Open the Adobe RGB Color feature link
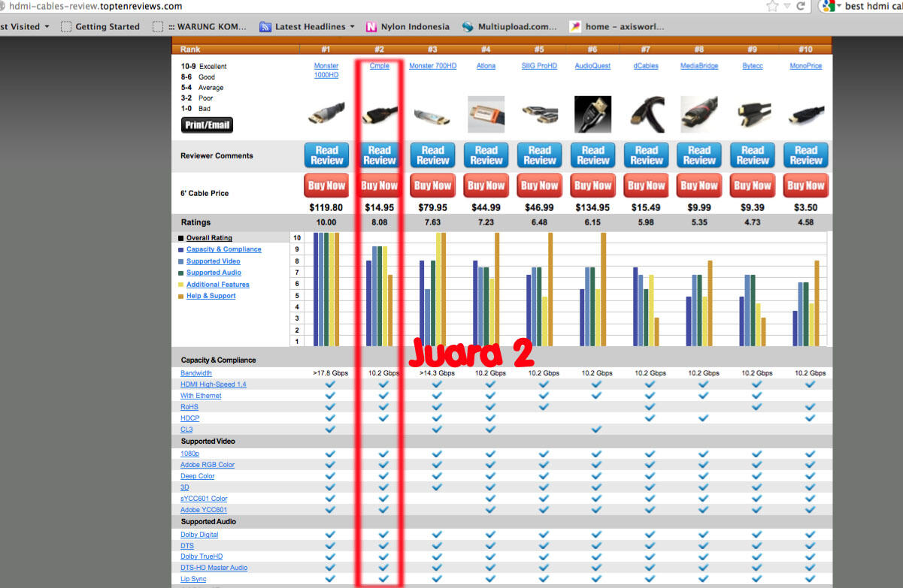Viewport: 903px width, 588px height. [x=208, y=465]
